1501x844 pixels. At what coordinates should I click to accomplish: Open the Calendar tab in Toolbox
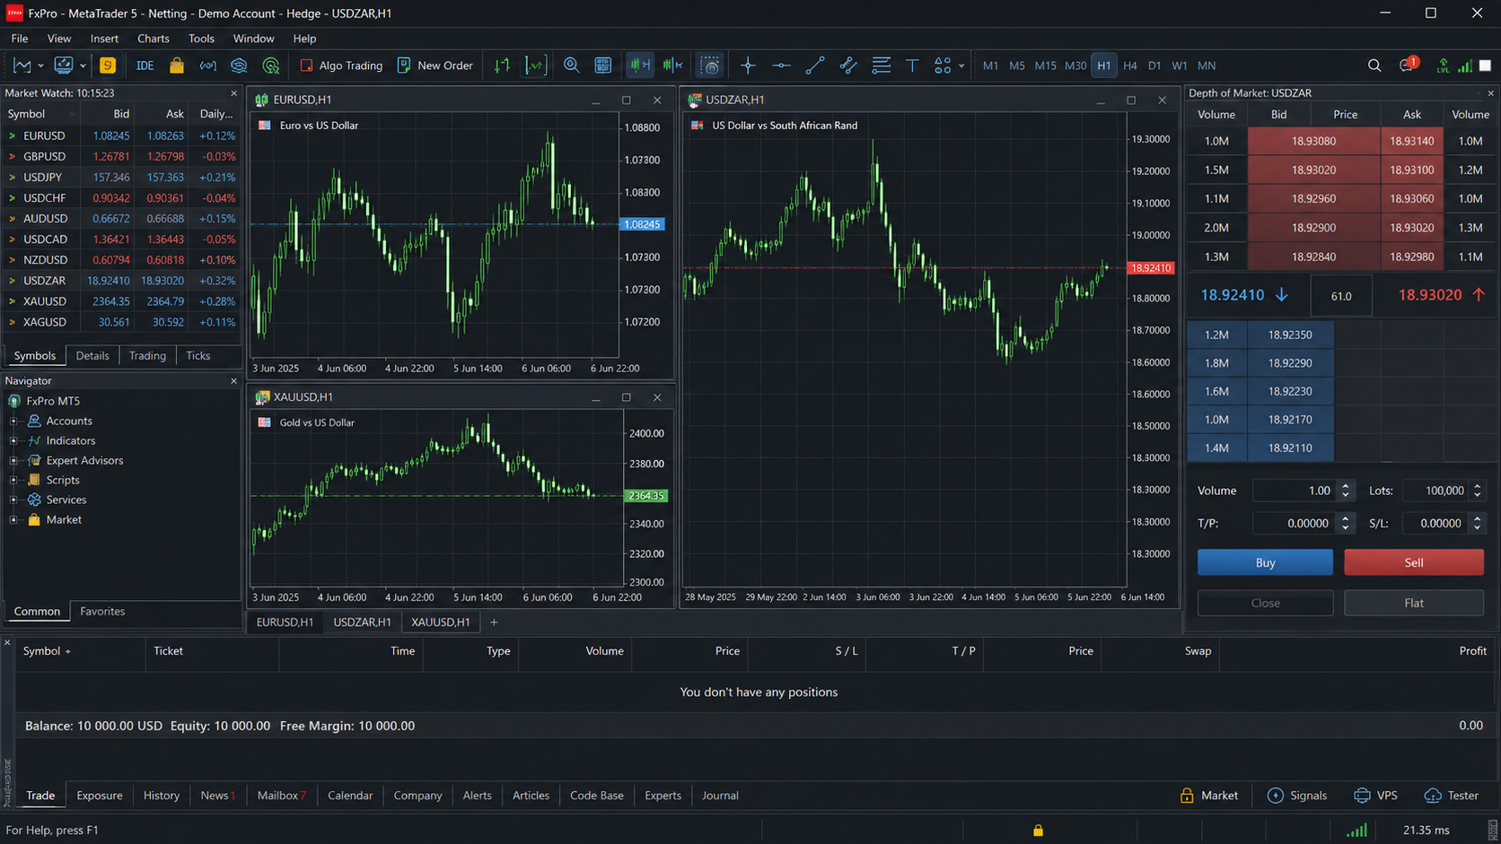coord(350,796)
